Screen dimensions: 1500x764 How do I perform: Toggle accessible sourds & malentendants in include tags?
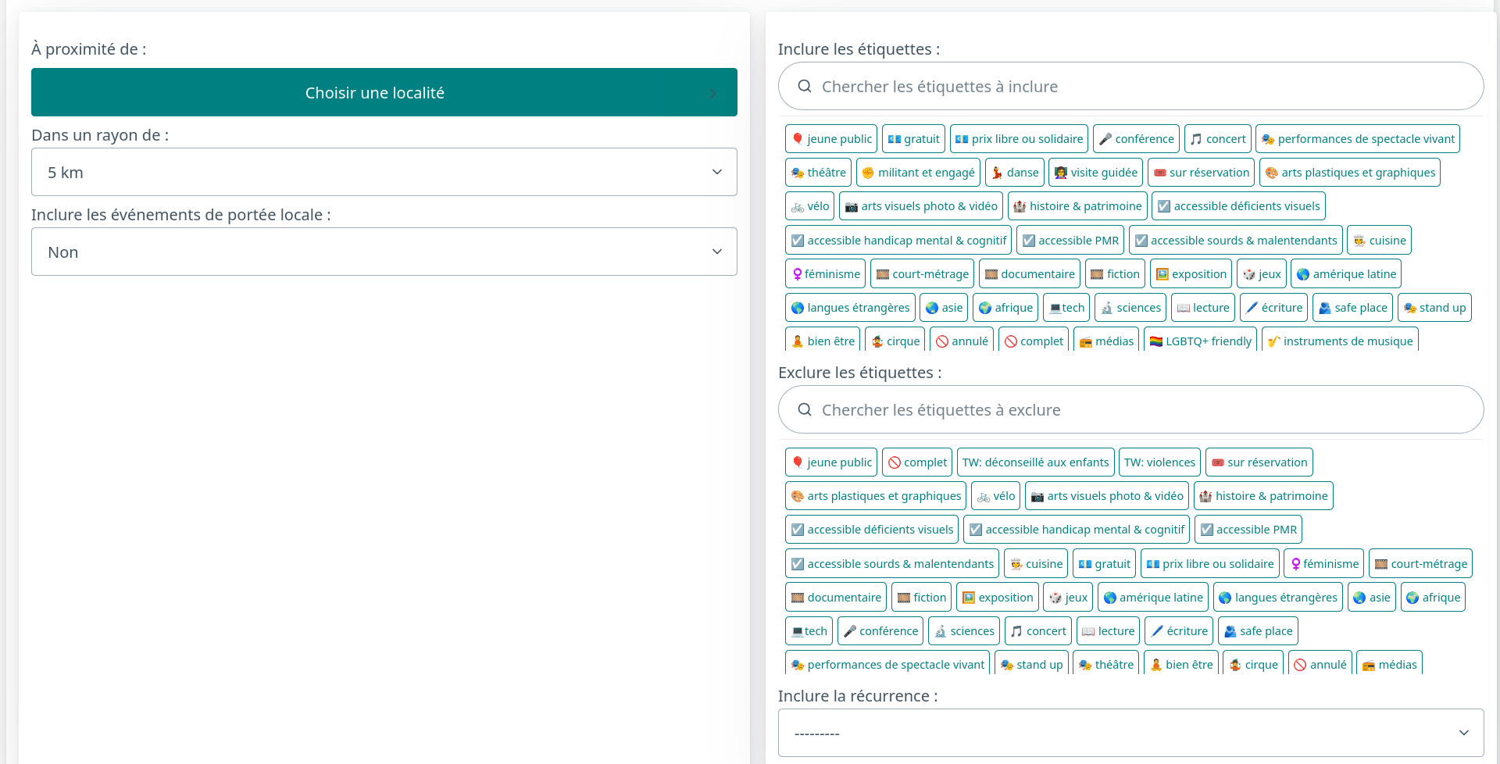tap(1235, 241)
